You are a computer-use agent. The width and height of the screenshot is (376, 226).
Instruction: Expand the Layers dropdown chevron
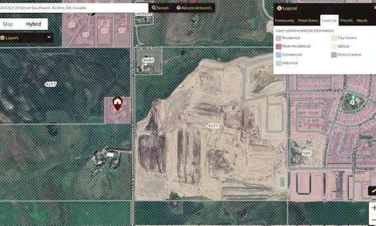coord(49,37)
